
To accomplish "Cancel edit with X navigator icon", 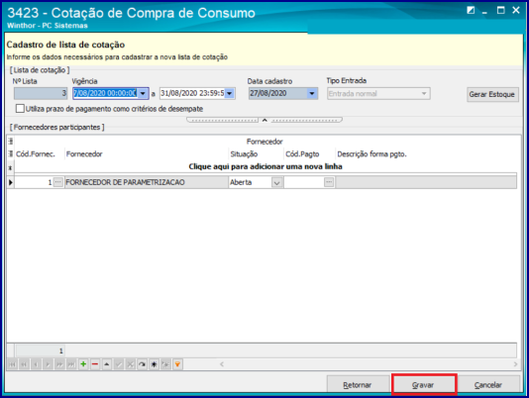I will [x=130, y=364].
